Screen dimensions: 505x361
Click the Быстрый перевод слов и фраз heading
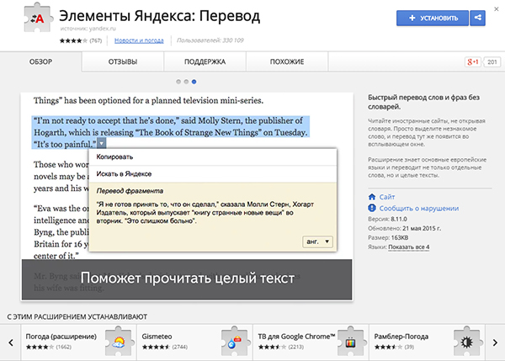(424, 102)
